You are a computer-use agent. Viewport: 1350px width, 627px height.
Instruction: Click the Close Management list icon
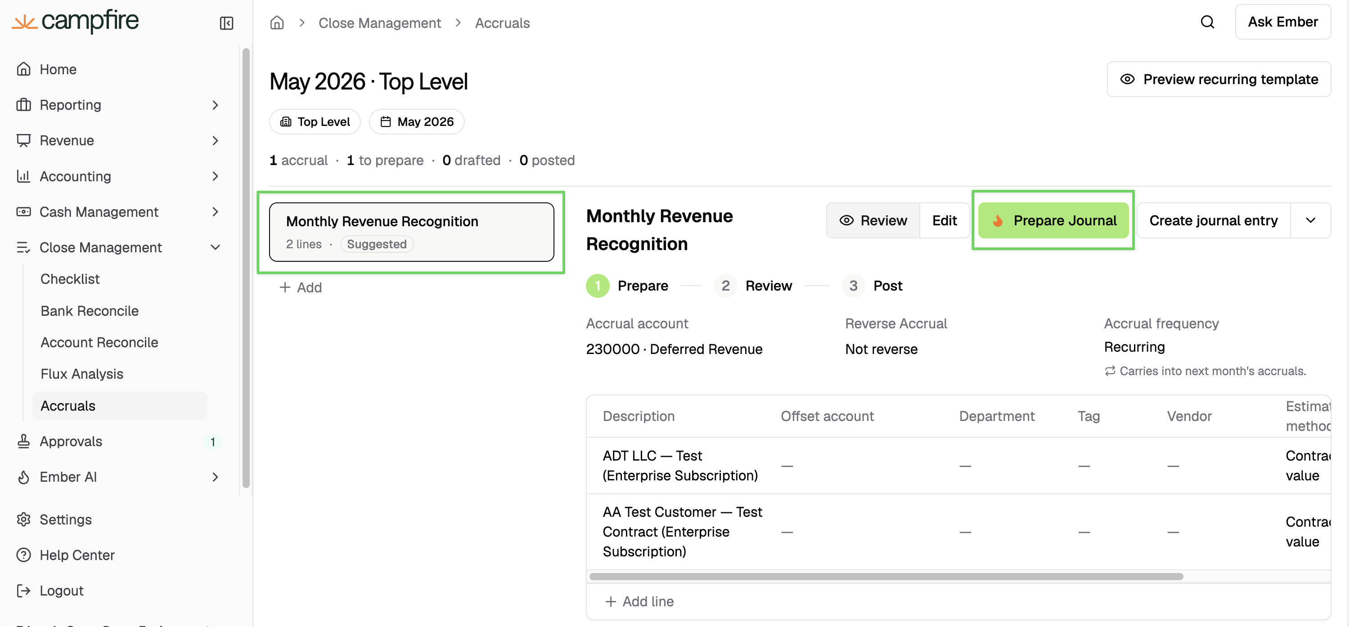coord(23,247)
